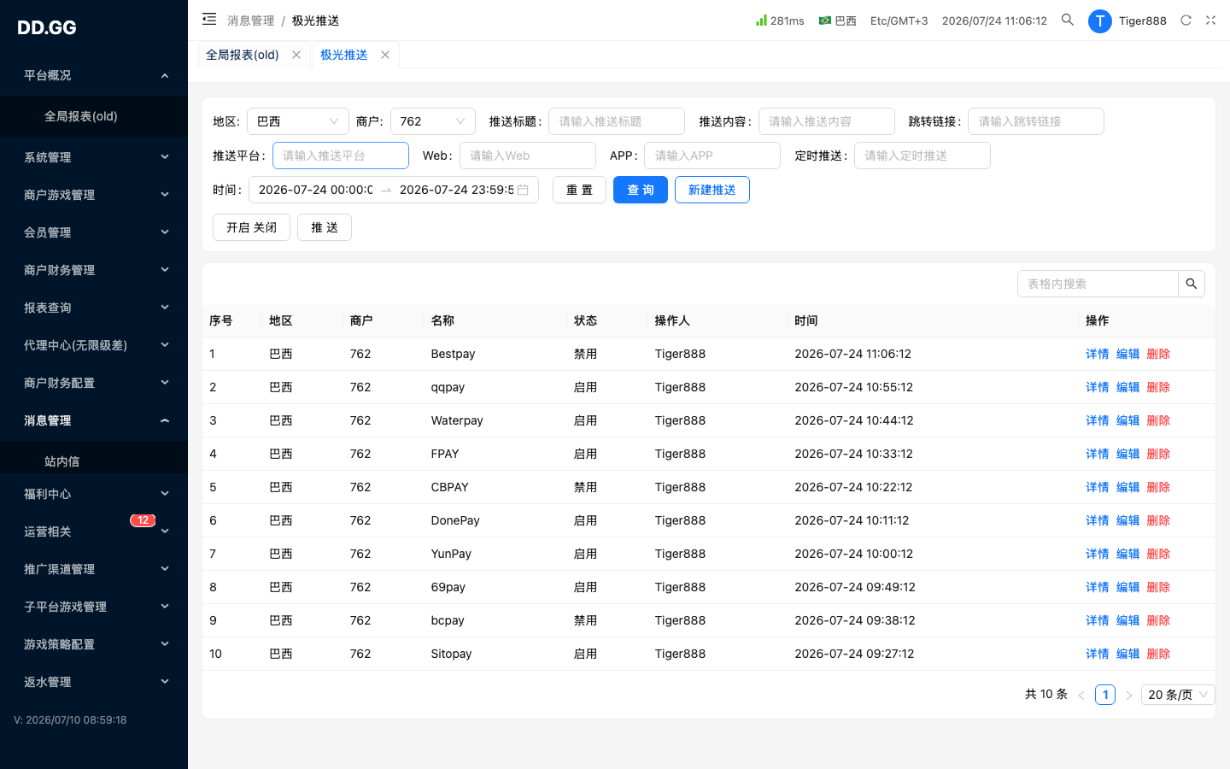The height and width of the screenshot is (769, 1230).
Task: Click the table search magnifier button
Action: pyautogui.click(x=1192, y=284)
